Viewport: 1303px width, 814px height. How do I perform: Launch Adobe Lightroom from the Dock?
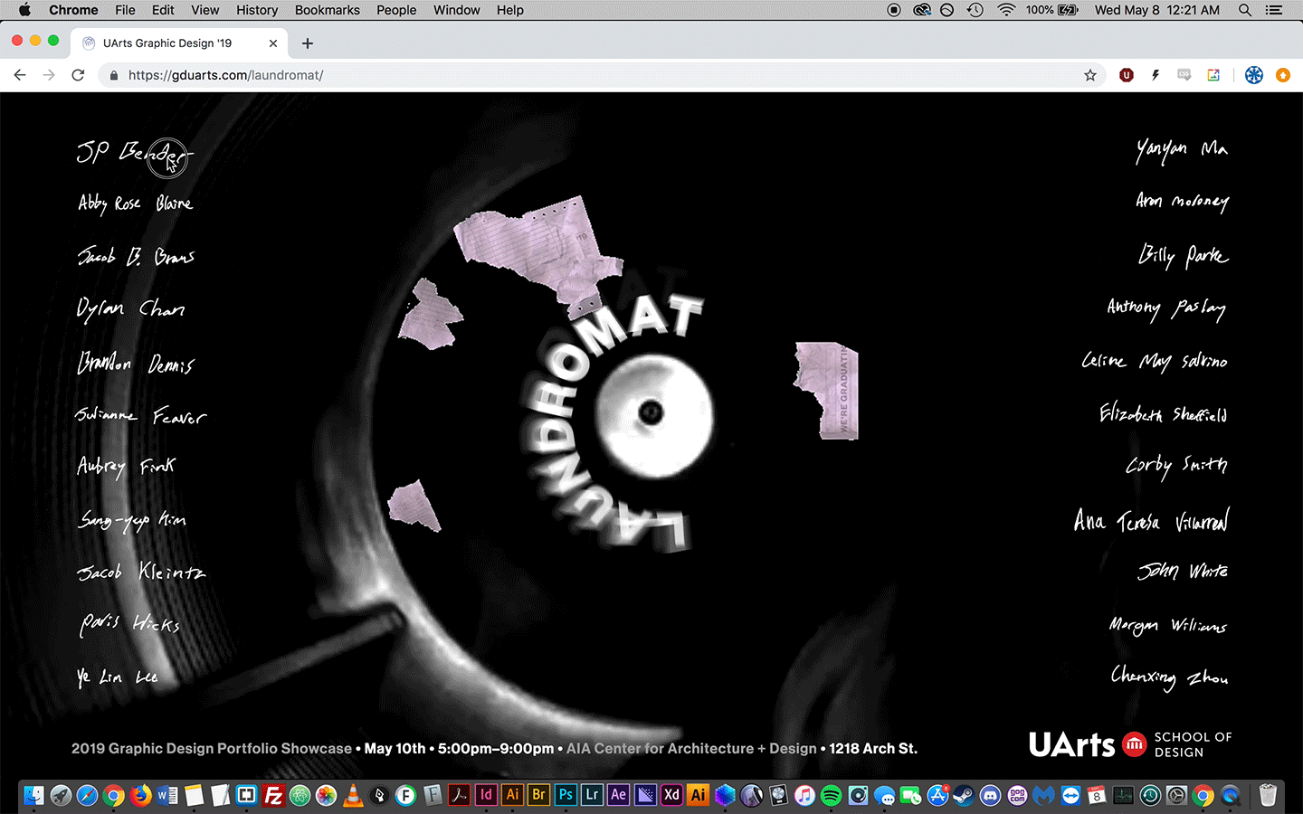[x=592, y=795]
